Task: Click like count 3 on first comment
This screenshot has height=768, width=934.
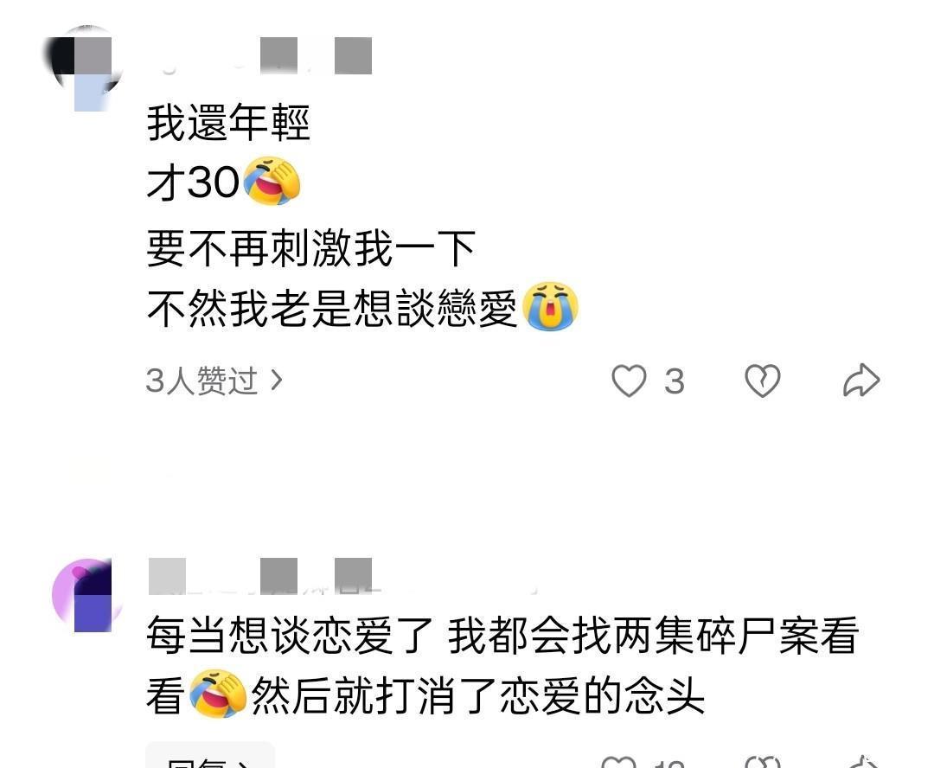Action: 675,381
